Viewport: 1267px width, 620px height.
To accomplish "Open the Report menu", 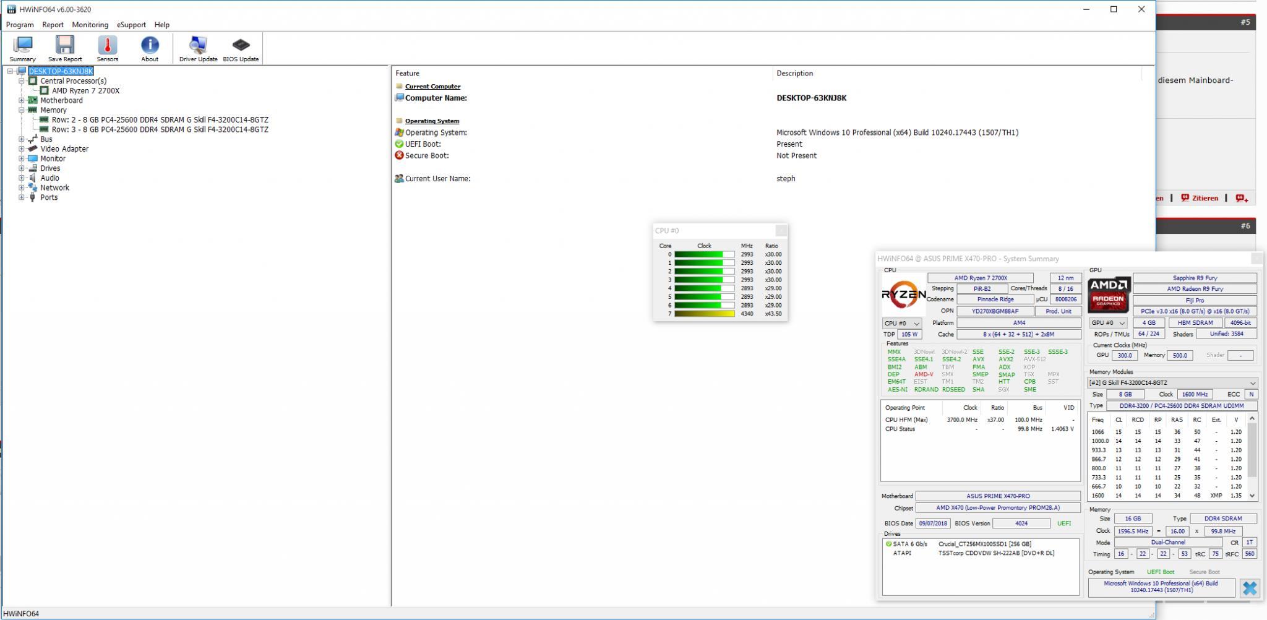I will click(53, 25).
